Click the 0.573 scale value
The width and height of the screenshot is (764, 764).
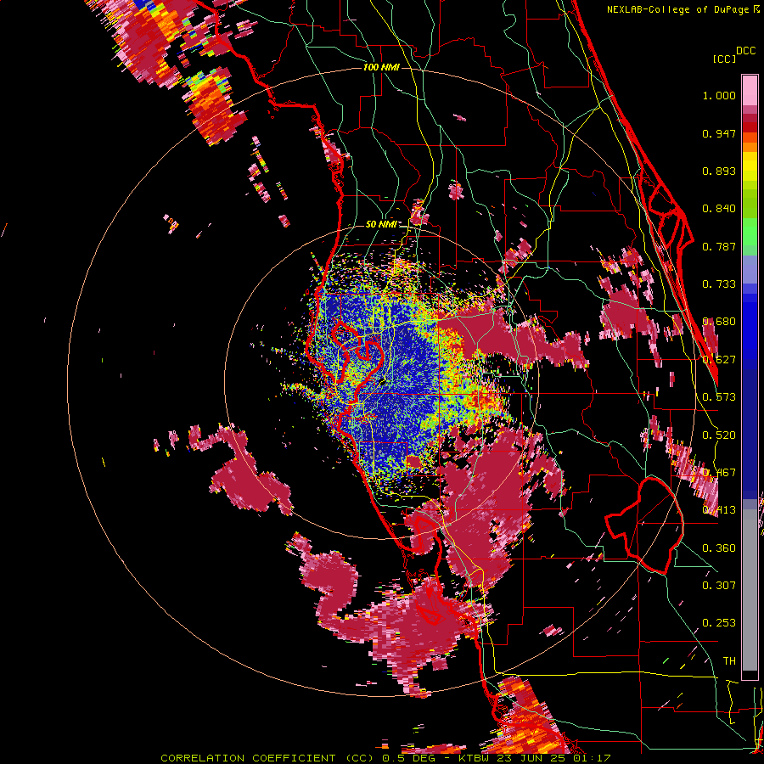(x=719, y=397)
